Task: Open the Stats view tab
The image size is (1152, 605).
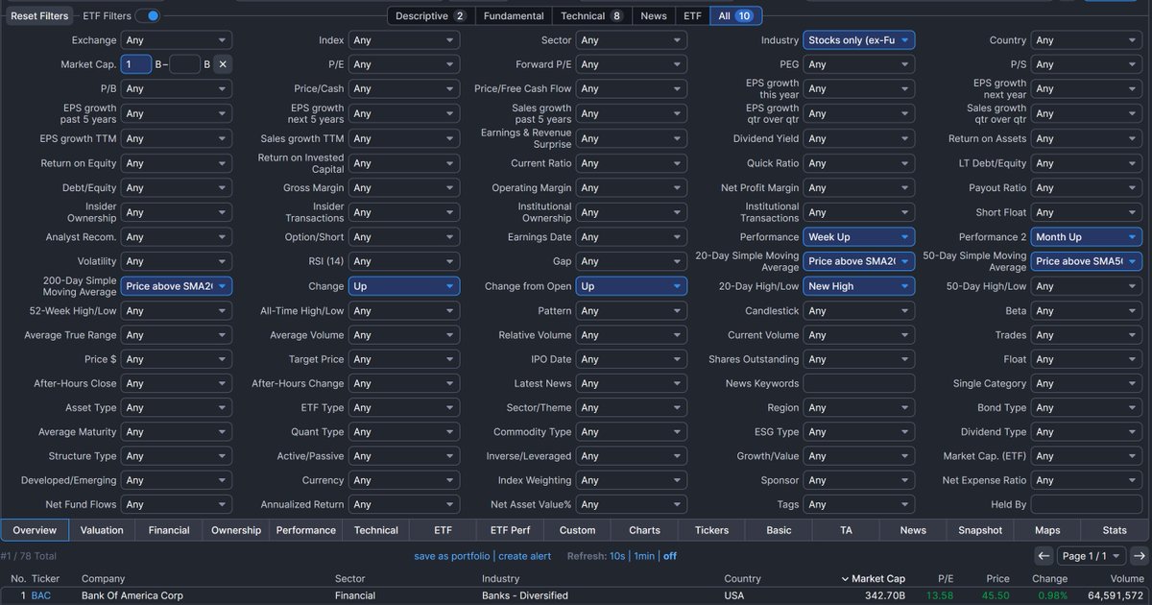Action: click(1115, 530)
